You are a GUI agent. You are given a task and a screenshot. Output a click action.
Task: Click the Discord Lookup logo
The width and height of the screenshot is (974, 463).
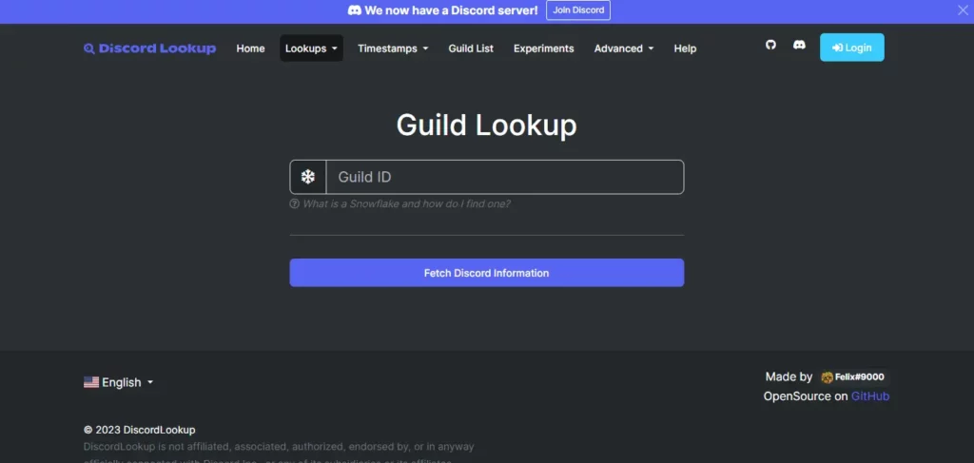[x=149, y=48]
